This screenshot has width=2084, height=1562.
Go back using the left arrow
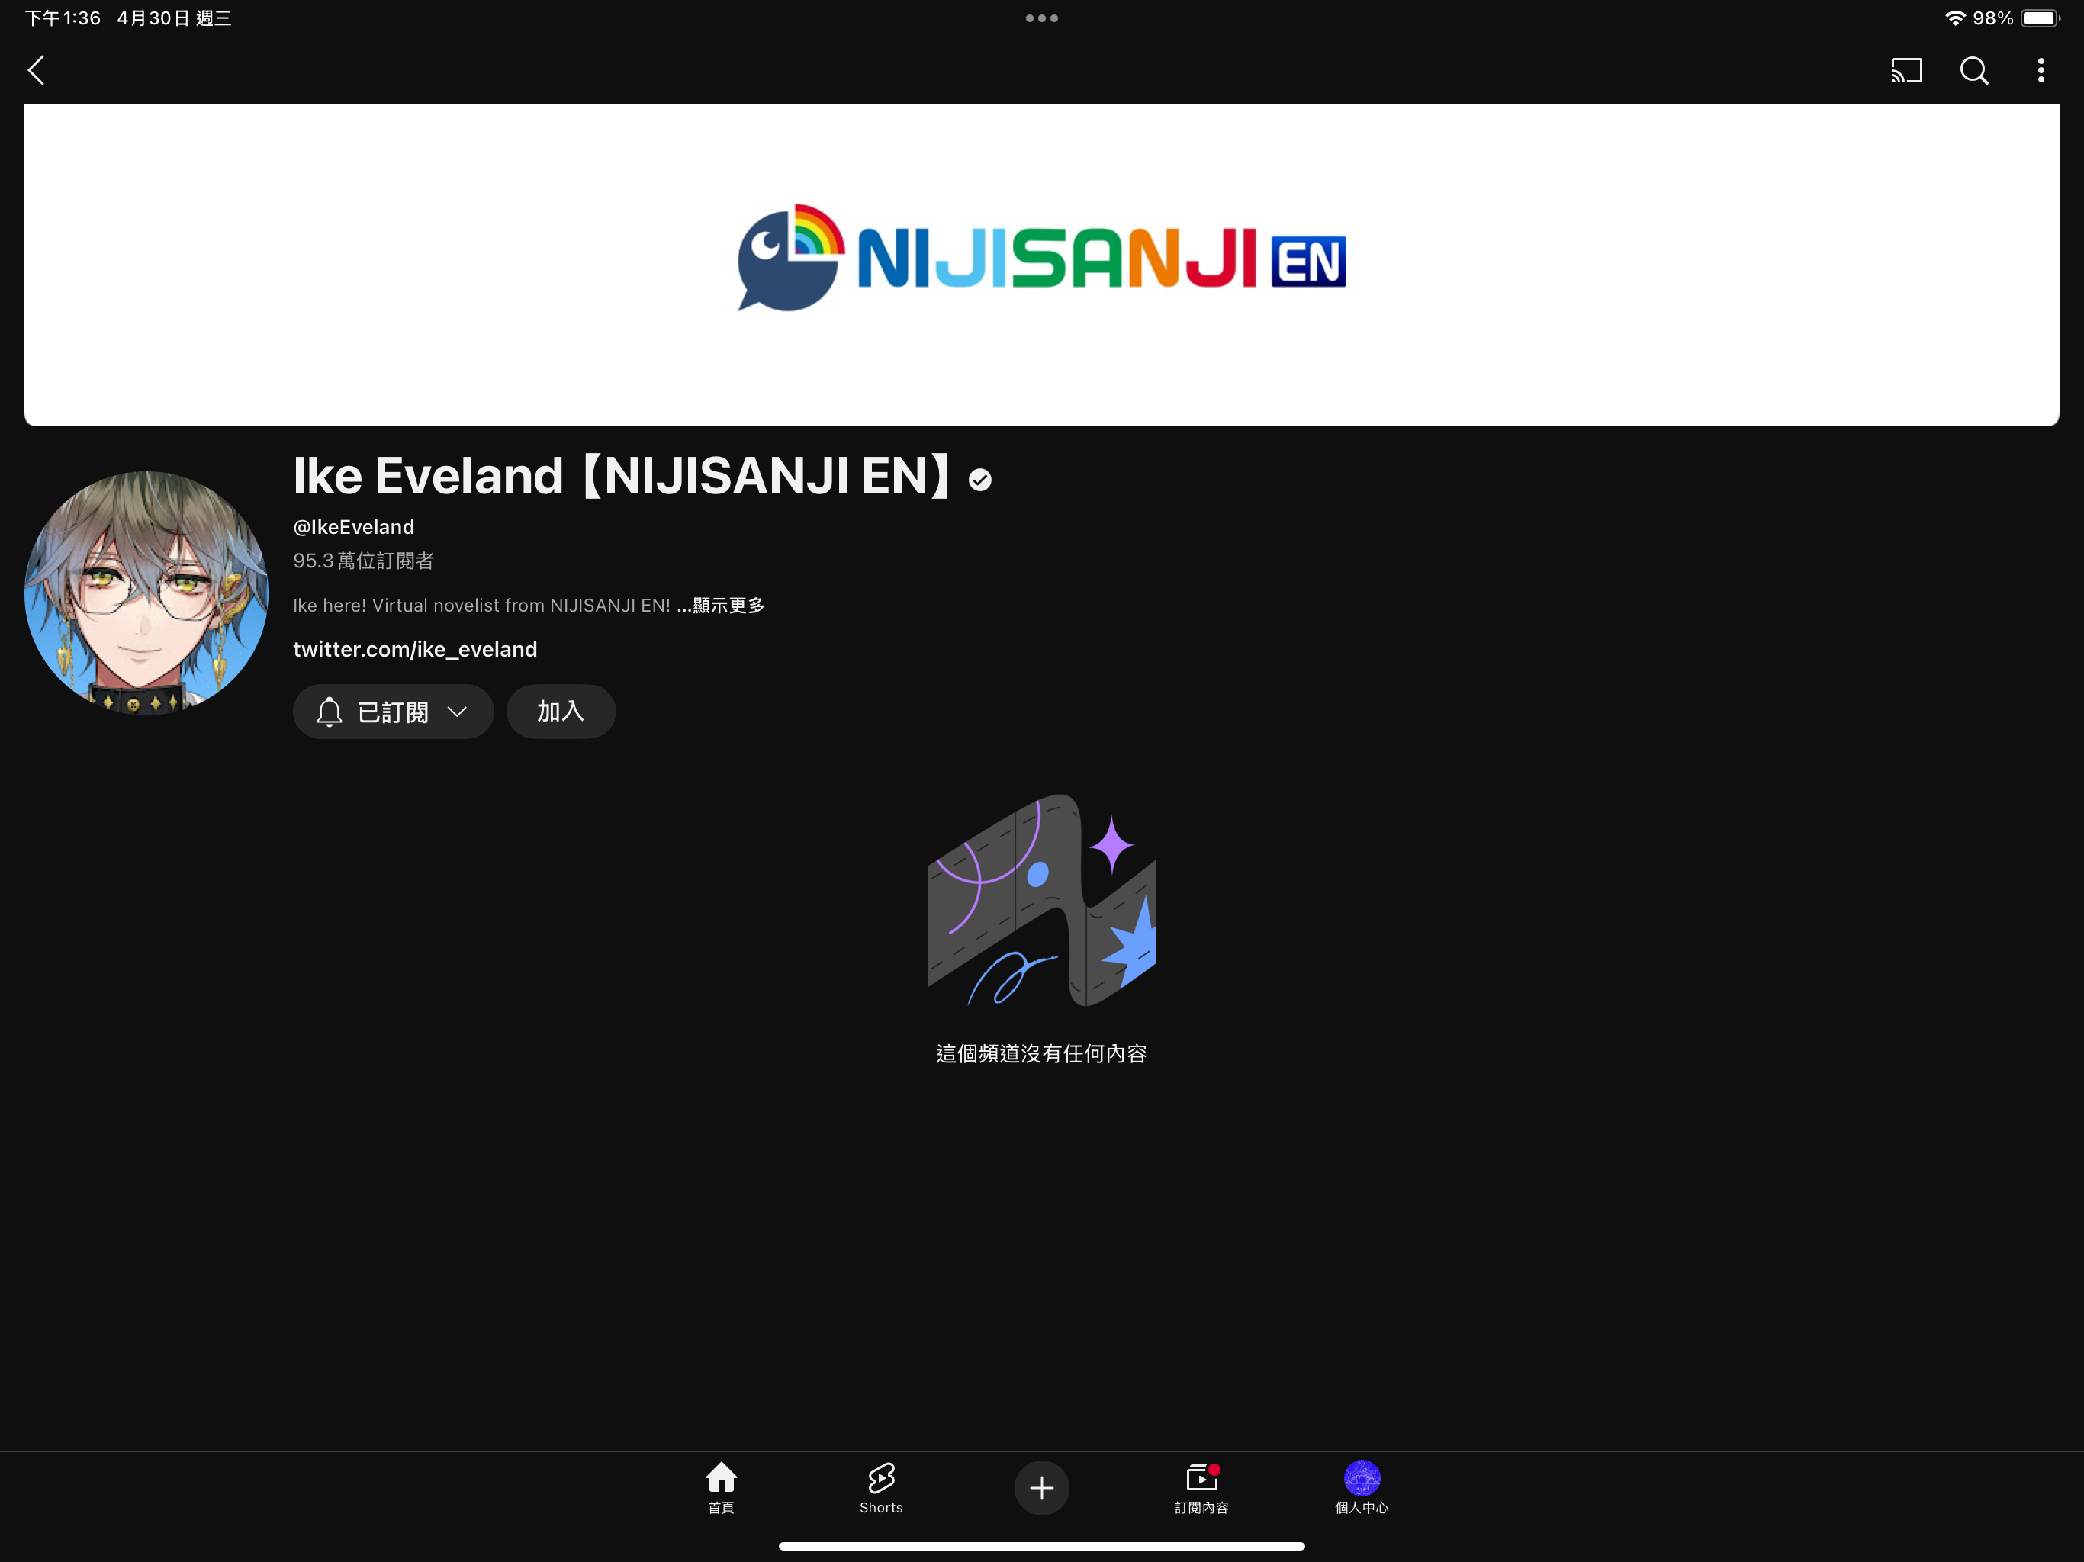click(x=36, y=69)
